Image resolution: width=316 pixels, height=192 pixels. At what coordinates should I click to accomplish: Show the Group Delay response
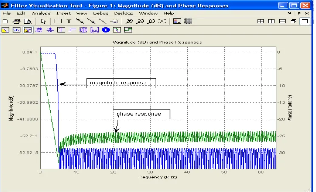[x=39, y=30]
